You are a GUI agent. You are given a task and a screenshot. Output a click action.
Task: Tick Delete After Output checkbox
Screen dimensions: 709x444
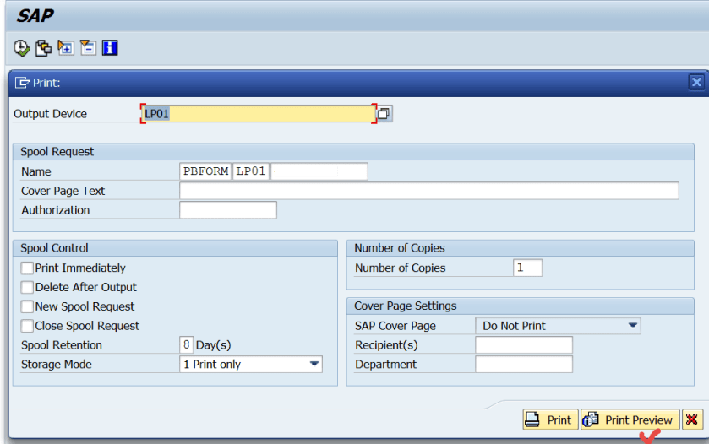tap(27, 287)
